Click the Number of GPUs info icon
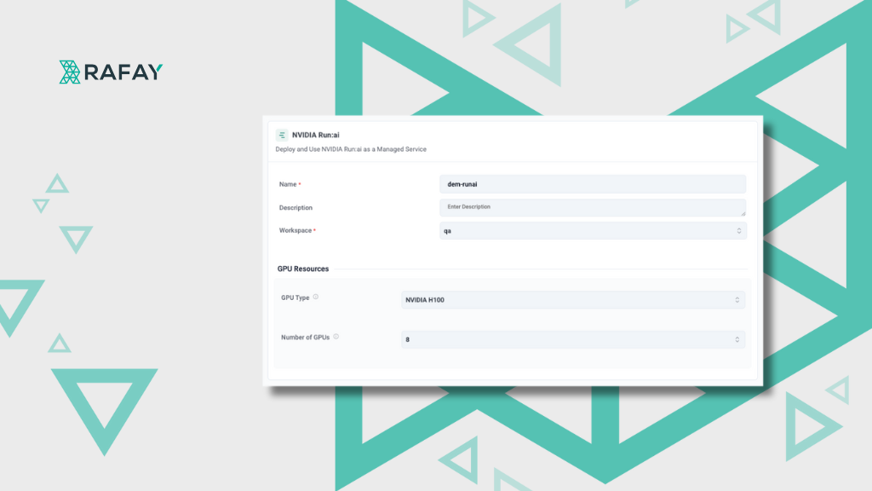This screenshot has height=491, width=872. pyautogui.click(x=336, y=337)
